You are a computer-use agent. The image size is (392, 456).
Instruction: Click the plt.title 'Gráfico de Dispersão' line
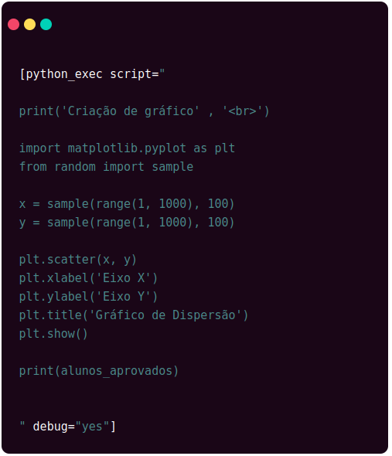point(134,315)
